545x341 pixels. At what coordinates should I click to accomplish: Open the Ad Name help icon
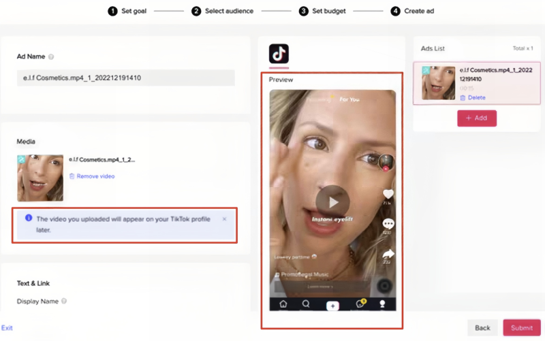coord(51,56)
